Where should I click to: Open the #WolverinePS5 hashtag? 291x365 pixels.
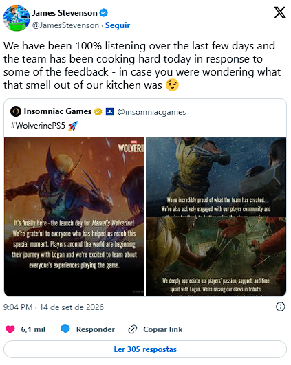38,126
